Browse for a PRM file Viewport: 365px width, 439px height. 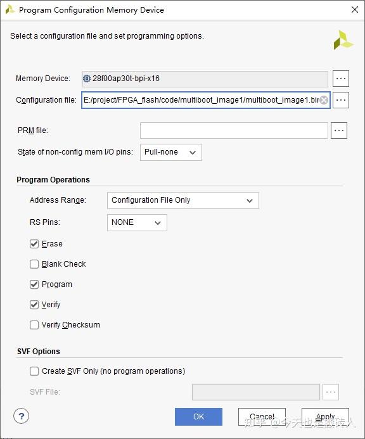[339, 130]
